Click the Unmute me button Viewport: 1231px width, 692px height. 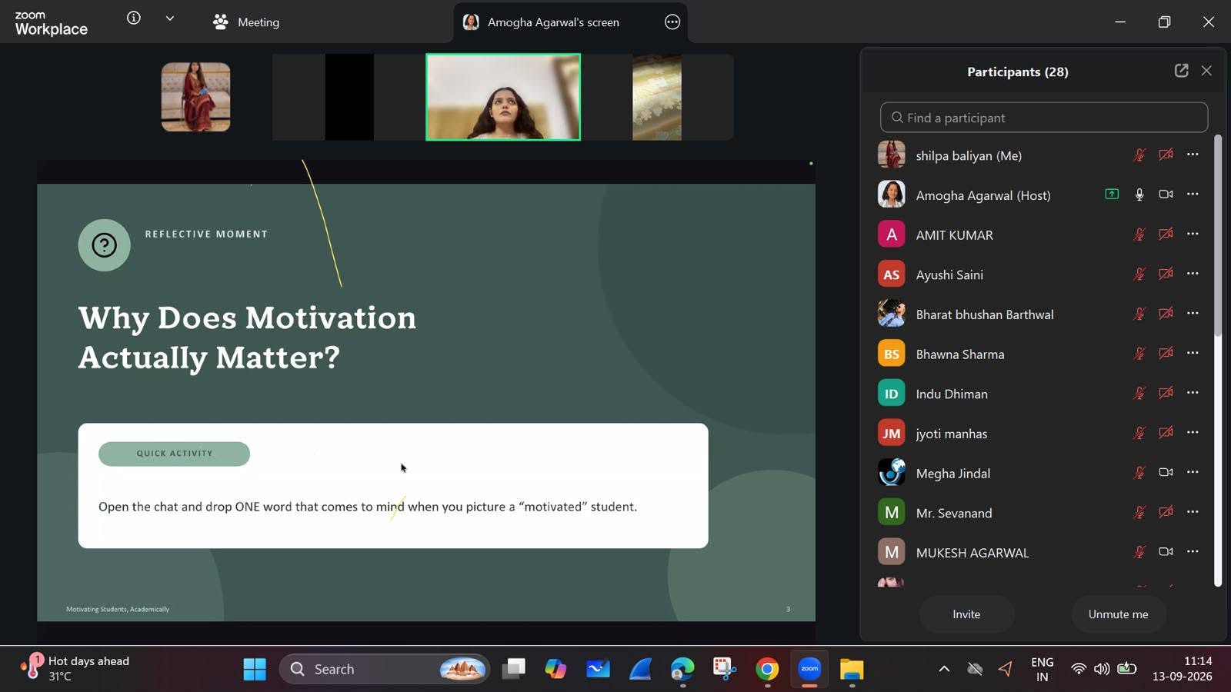[1118, 614]
